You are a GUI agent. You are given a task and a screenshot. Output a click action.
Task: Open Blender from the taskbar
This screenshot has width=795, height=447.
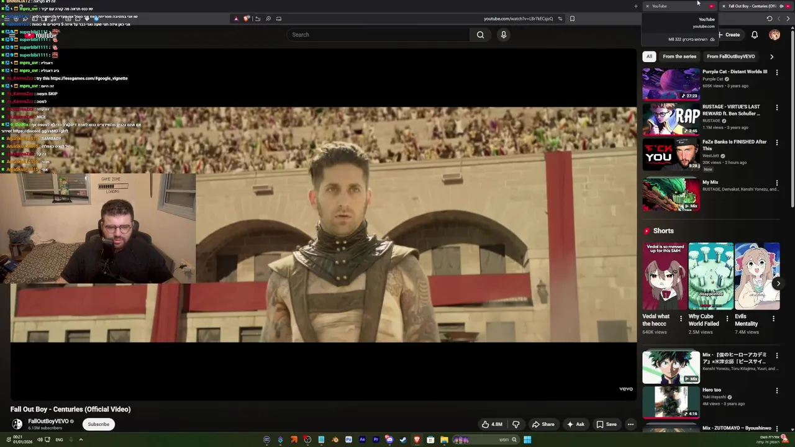335,440
